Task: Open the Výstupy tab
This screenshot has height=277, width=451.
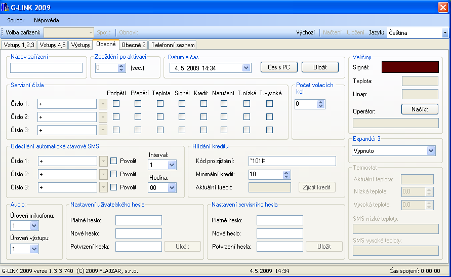Action: (x=80, y=45)
